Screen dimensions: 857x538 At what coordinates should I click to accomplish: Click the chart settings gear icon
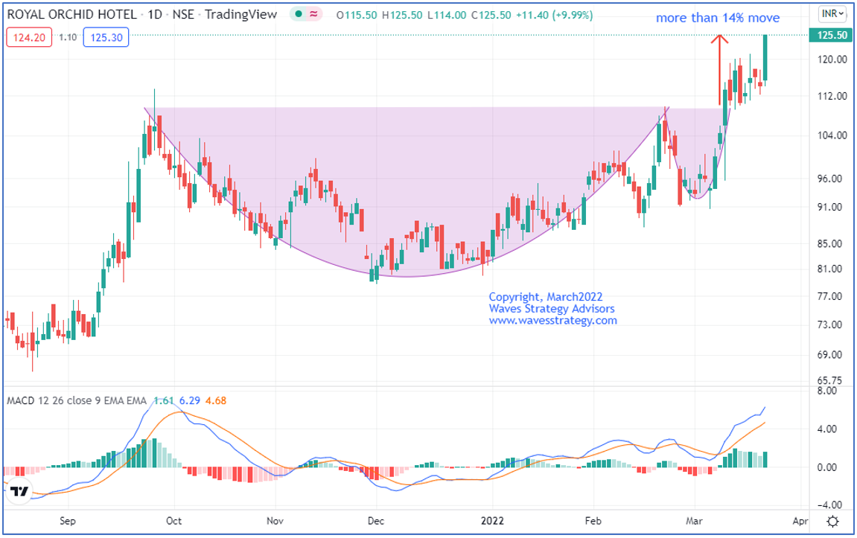point(832,522)
